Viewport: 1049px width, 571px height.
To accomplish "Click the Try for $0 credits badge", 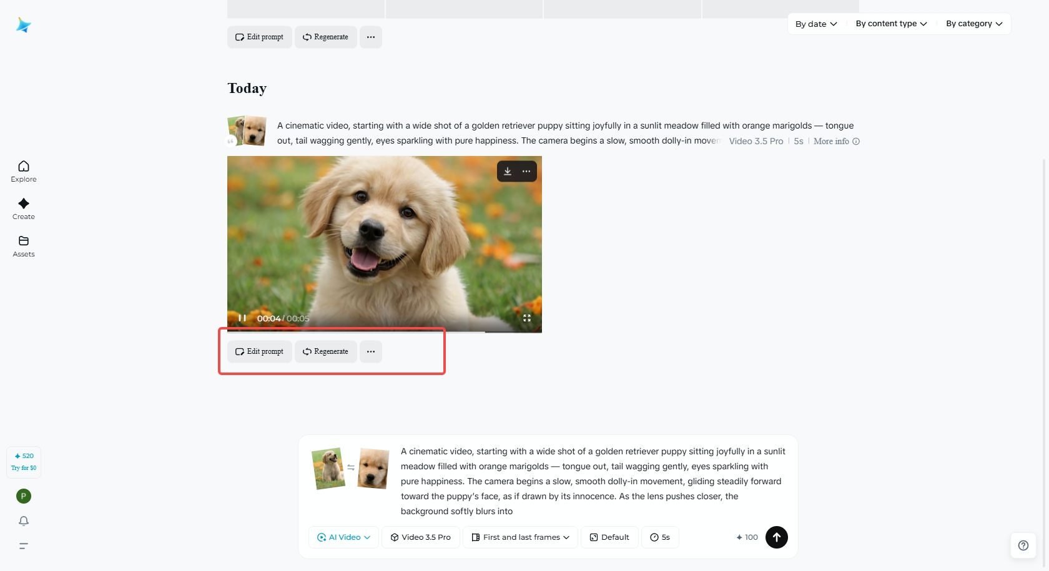I will click(23, 462).
